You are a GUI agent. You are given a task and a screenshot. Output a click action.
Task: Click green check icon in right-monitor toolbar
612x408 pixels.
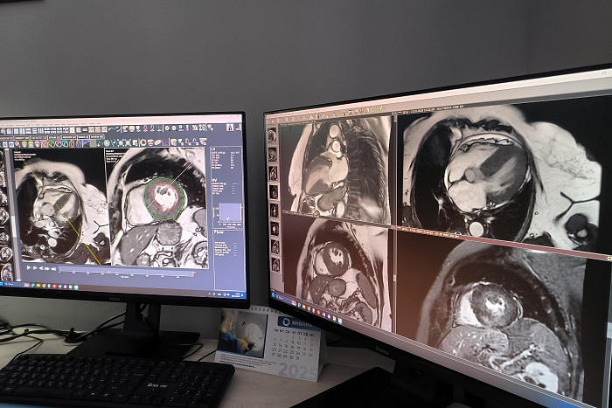click(379, 109)
